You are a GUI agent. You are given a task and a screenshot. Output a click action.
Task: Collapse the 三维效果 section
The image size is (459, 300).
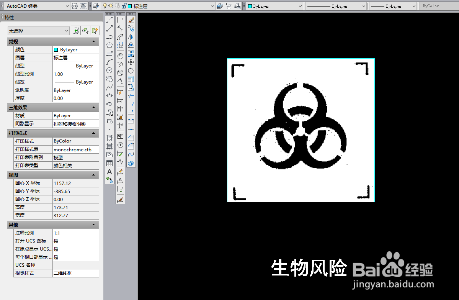[94, 108]
